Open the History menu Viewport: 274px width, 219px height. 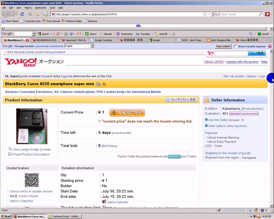pos(28,8)
